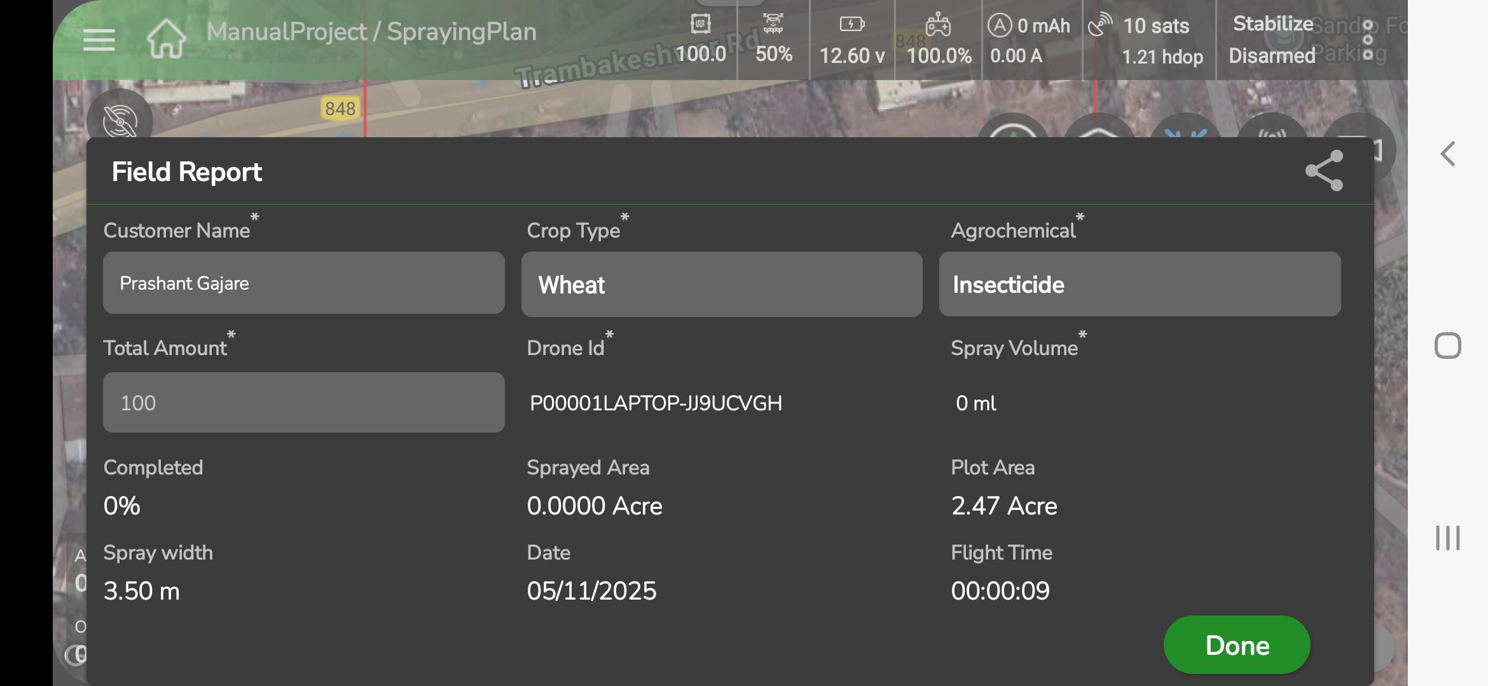This screenshot has height=686, width=1488.
Task: Open Android recent apps button
Action: [x=1447, y=538]
